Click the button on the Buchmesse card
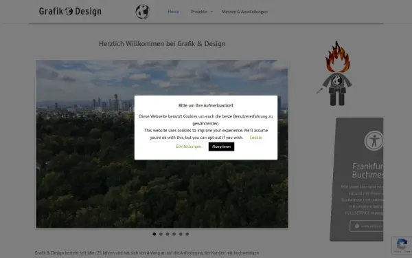This screenshot has height=258, width=412. (367, 226)
